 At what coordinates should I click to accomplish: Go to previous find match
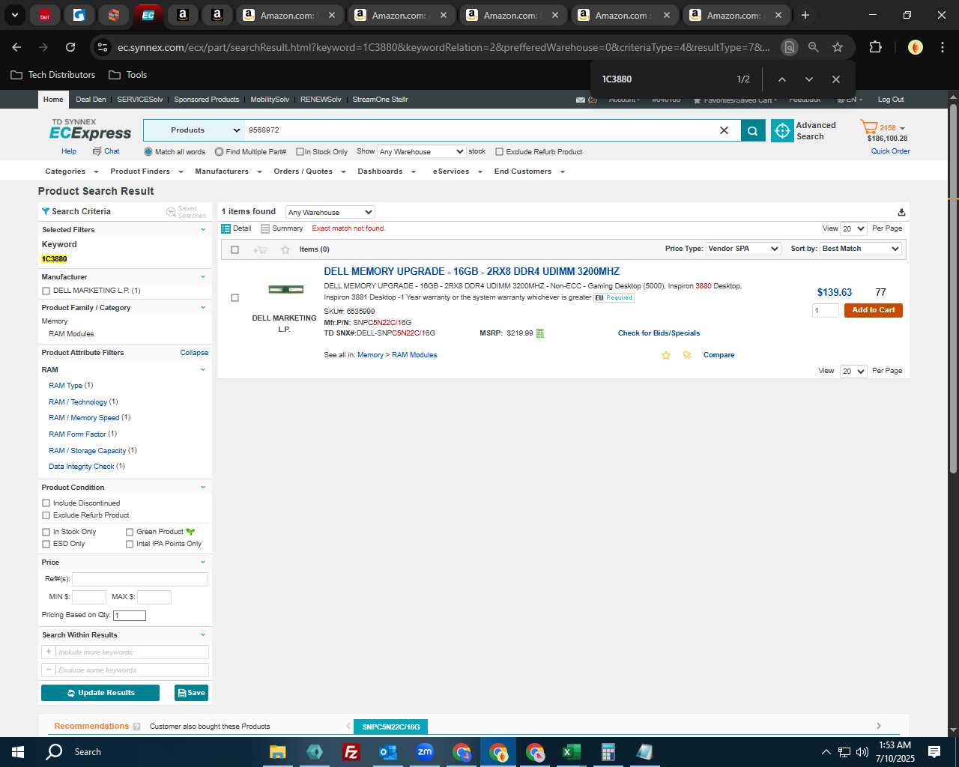pos(781,79)
